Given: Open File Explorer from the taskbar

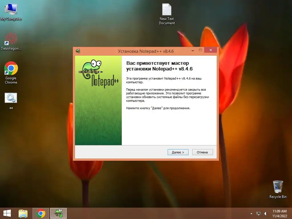Looking at the screenshot, I should pyautogui.click(x=23, y=213).
